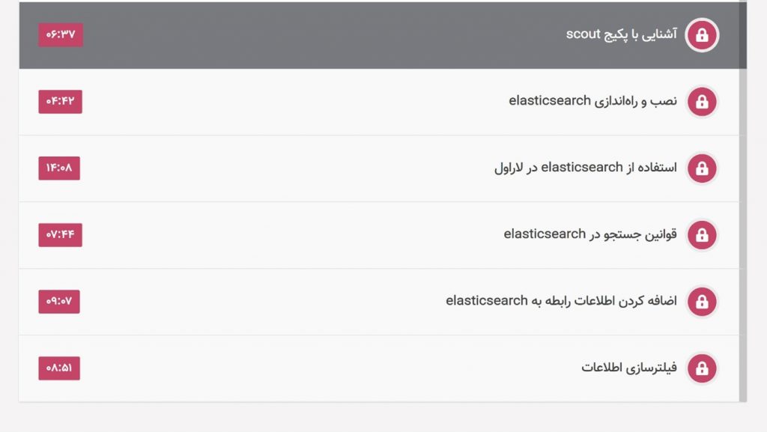Open قوانین جستجو در elasticsearch lesson

click(590, 234)
